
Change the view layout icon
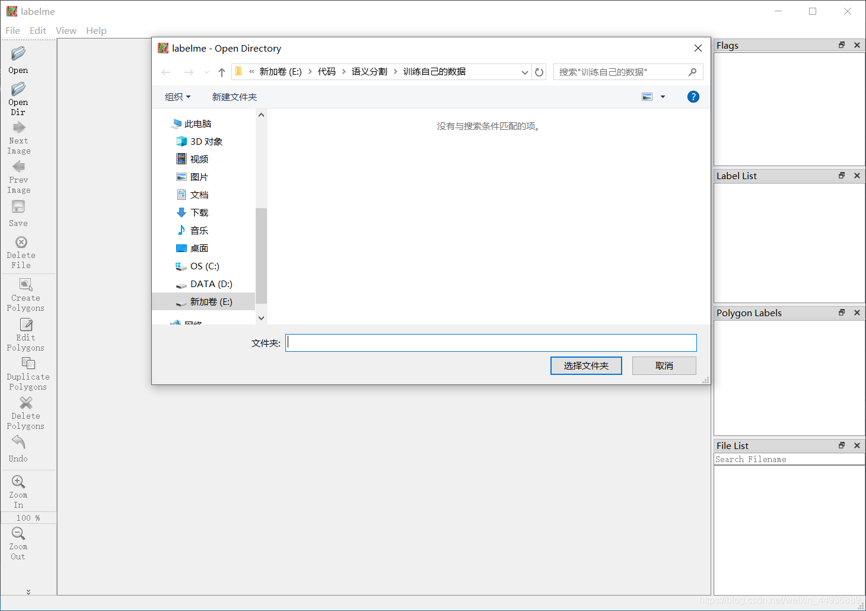(x=647, y=97)
